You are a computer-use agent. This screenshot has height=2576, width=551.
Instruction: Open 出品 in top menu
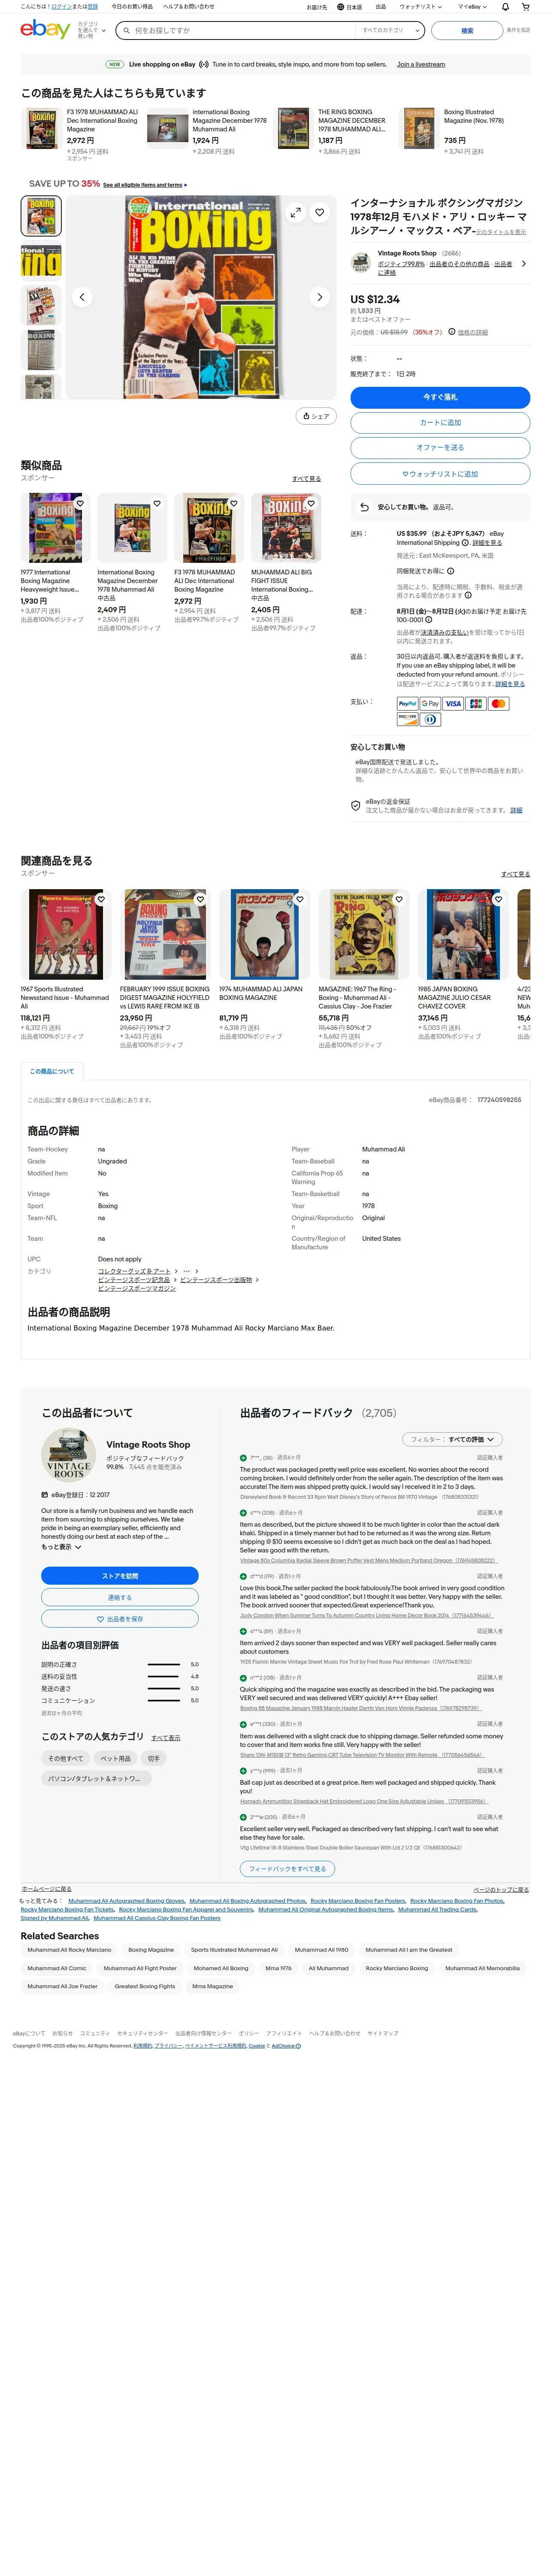pos(380,7)
